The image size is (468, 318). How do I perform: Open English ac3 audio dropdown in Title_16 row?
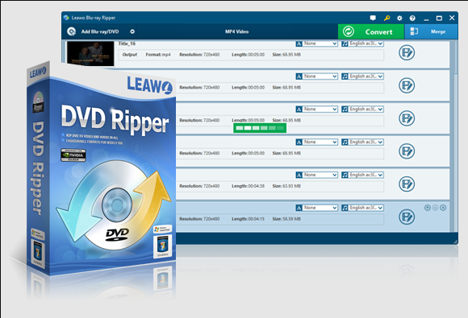[366, 43]
